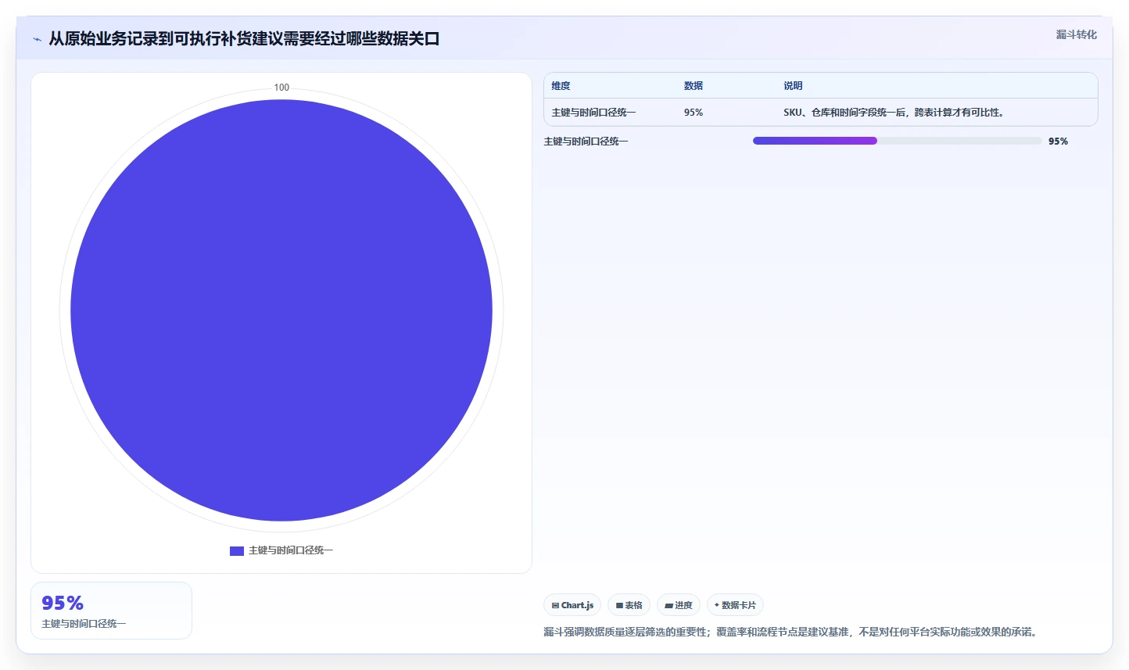The height and width of the screenshot is (670, 1129).
Task: Click the 95% value in table row
Action: pyautogui.click(x=693, y=113)
